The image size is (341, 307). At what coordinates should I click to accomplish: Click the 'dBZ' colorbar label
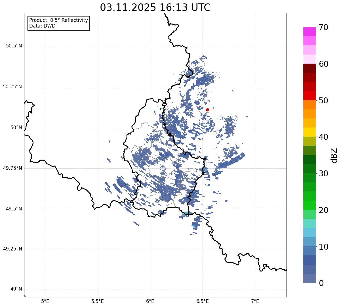point(334,155)
